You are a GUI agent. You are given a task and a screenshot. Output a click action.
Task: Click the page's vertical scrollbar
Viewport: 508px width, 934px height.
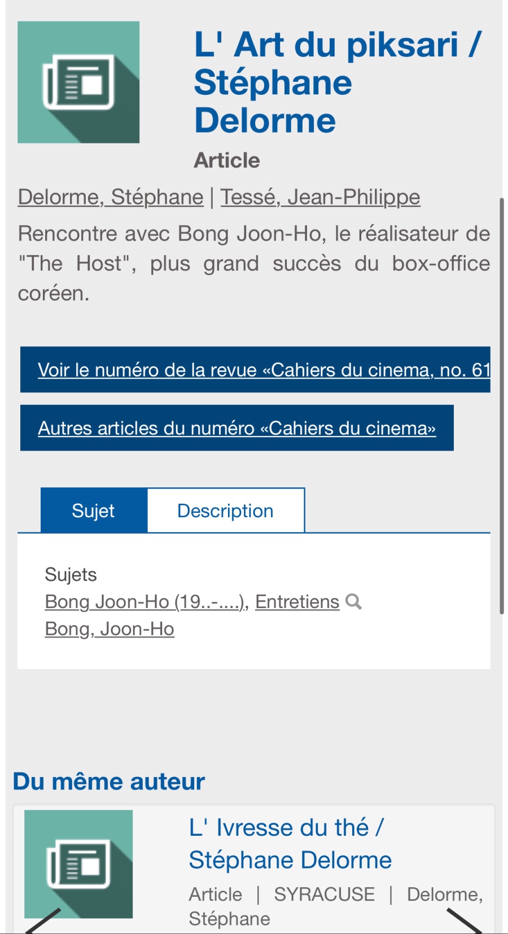tap(501, 405)
